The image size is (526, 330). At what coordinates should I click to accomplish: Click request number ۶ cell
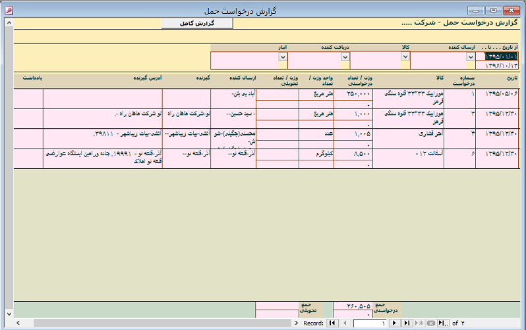[x=459, y=158]
